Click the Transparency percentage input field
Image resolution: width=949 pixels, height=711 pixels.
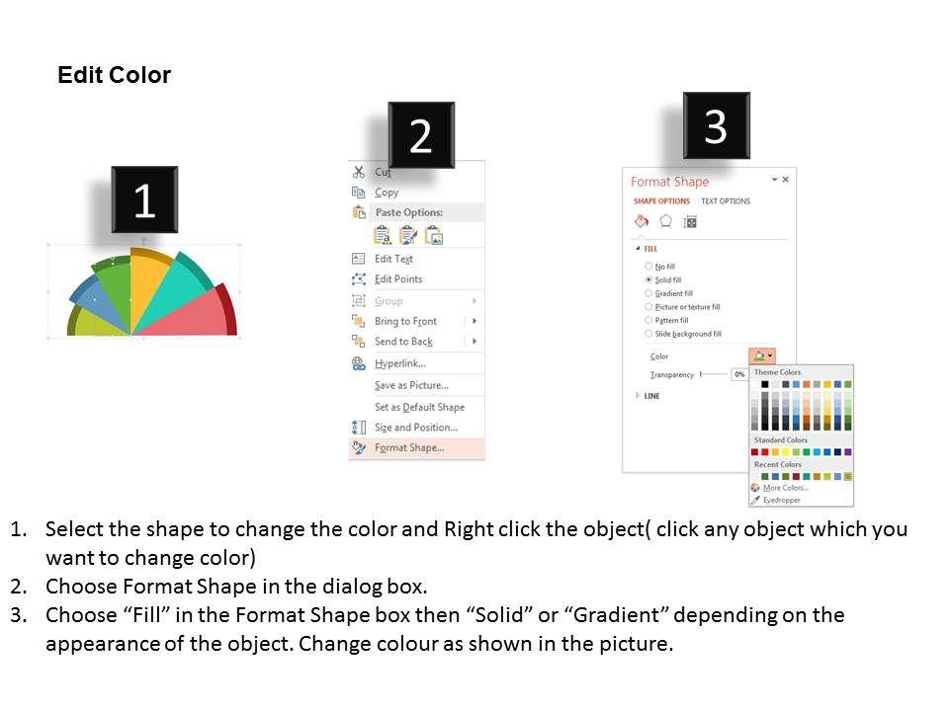click(x=738, y=375)
